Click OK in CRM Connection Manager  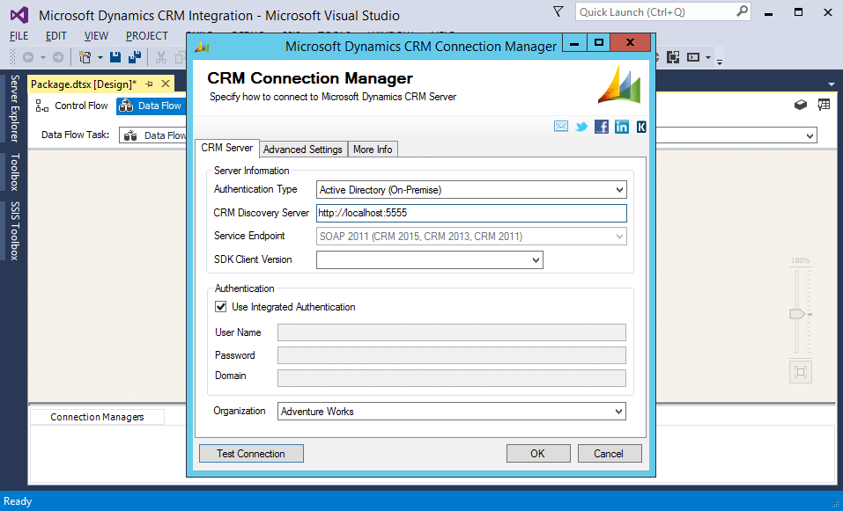537,454
